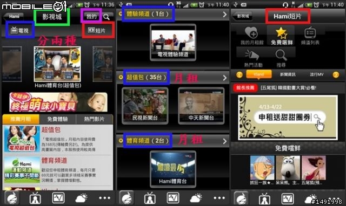
Task: Tap the red 館長推薦 badge
Action: tap(245, 88)
